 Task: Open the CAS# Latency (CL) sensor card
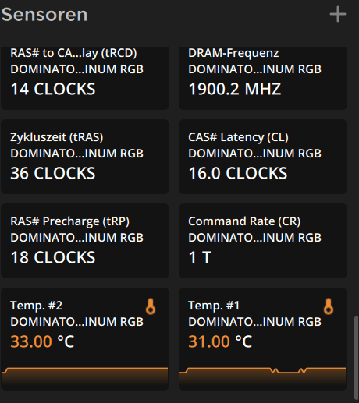point(263,157)
